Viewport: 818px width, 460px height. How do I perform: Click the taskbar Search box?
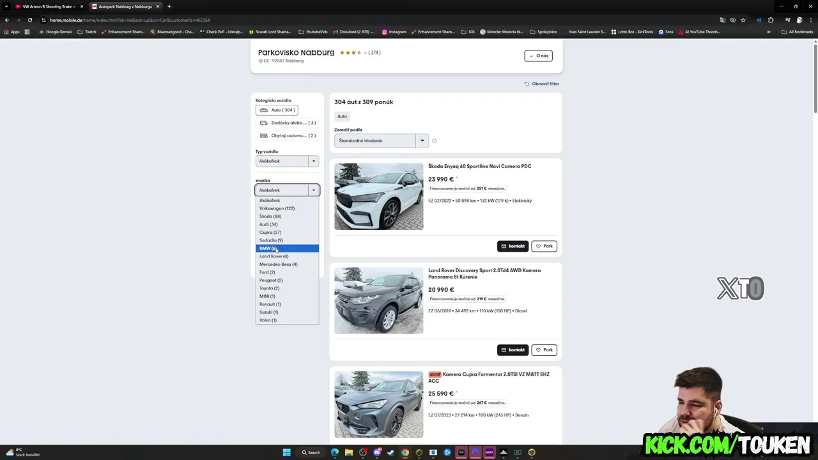click(x=311, y=452)
